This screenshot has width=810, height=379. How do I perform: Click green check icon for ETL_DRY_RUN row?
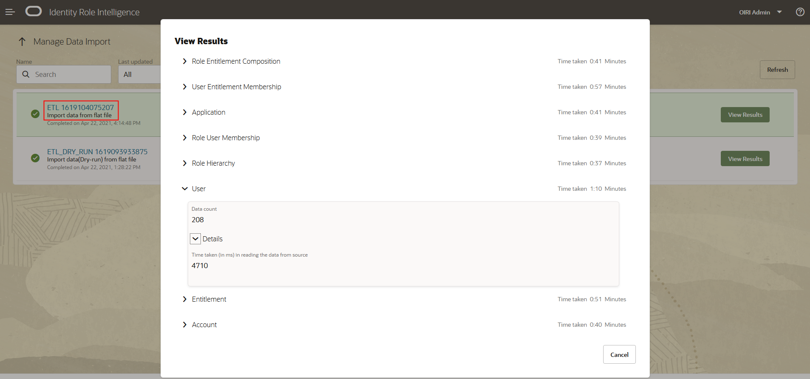(x=35, y=158)
